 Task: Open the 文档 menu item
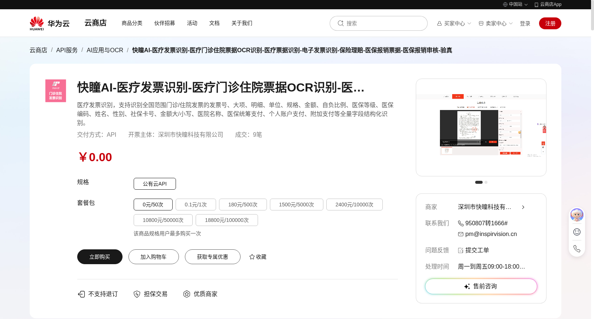coord(214,23)
